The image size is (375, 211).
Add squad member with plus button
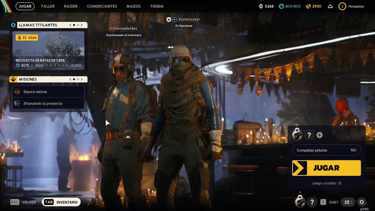(320, 135)
